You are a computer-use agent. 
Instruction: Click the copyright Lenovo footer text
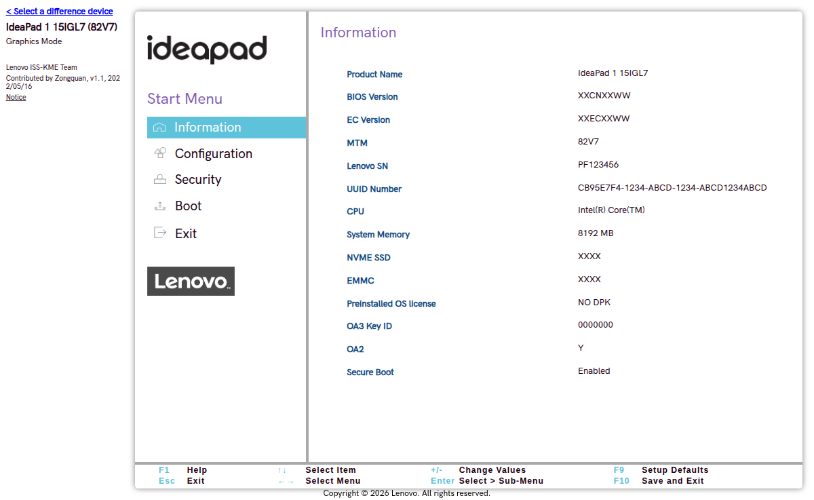(406, 493)
